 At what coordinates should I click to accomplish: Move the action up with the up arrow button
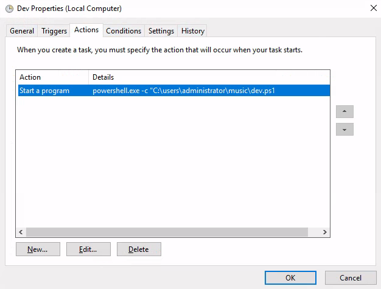click(x=344, y=112)
